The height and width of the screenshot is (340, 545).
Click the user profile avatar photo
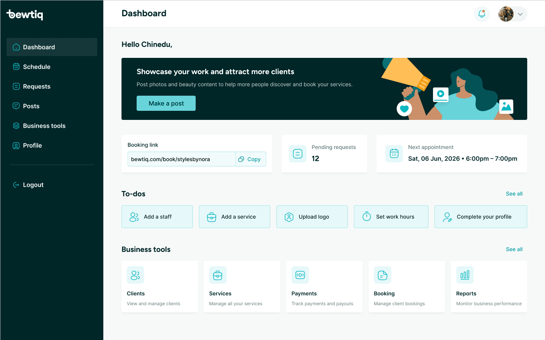506,14
